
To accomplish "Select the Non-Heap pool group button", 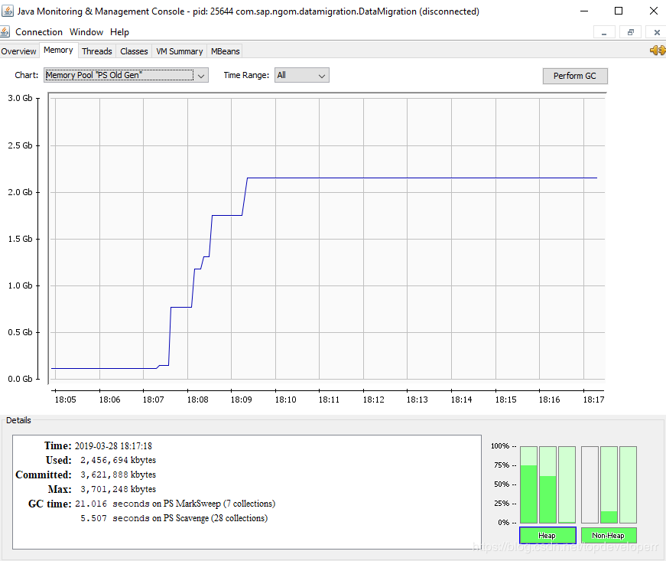I will 608,535.
